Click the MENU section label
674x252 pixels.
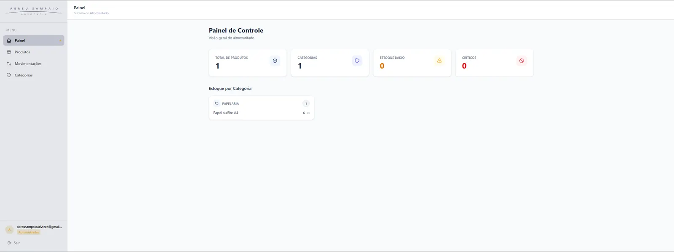11,30
